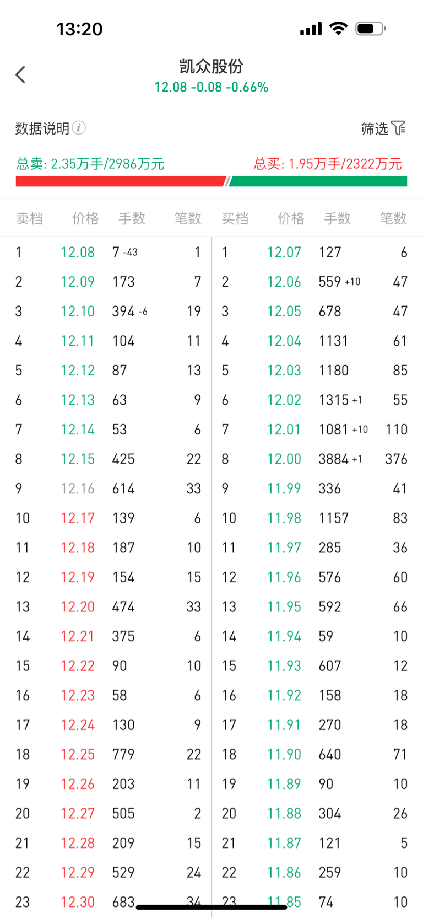Click the 数据说明 text link

click(42, 128)
